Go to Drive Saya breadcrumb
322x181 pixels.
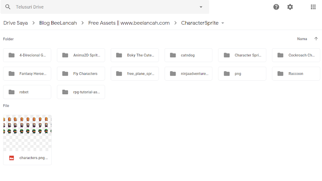pos(16,23)
